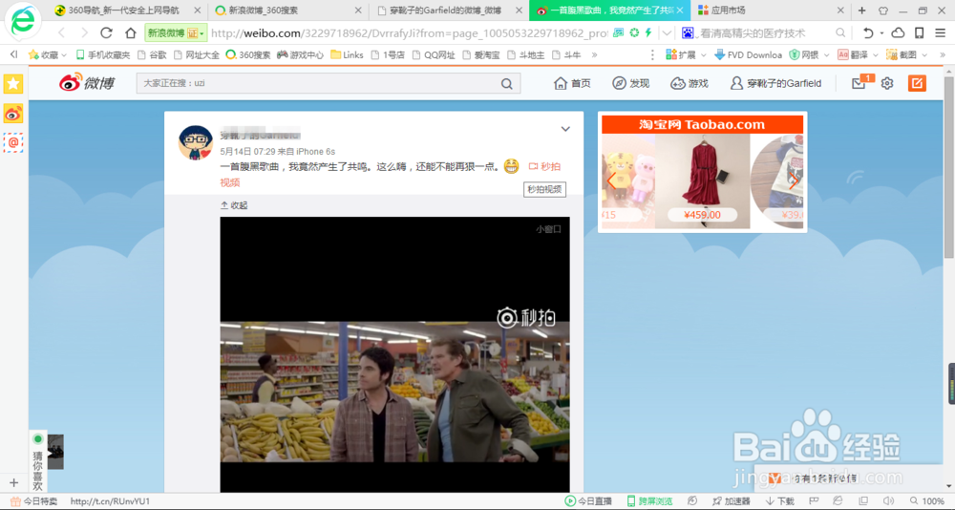Click the FVD Download extension
The image size is (955, 510).
[748, 54]
